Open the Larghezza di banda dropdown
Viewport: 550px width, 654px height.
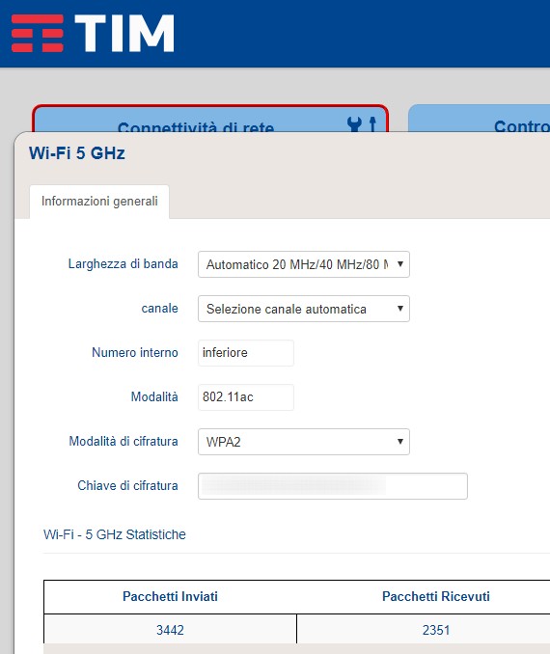[304, 264]
